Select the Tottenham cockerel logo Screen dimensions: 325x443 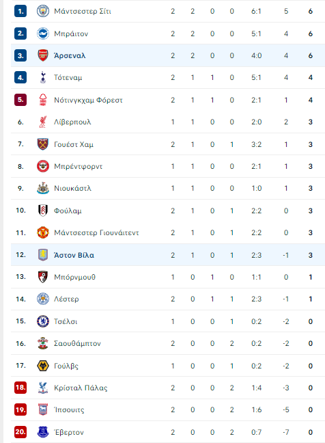tap(43, 77)
